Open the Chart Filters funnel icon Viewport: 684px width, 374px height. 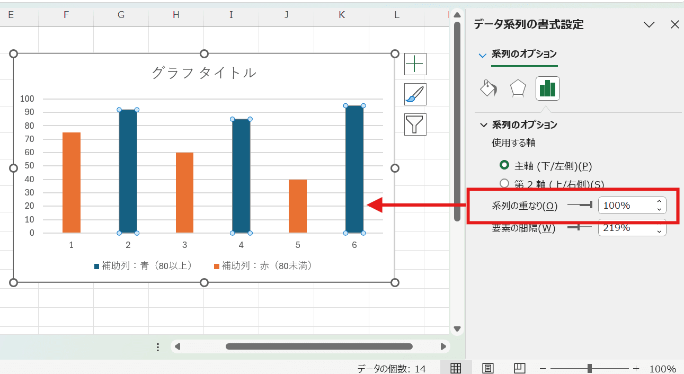pos(415,124)
